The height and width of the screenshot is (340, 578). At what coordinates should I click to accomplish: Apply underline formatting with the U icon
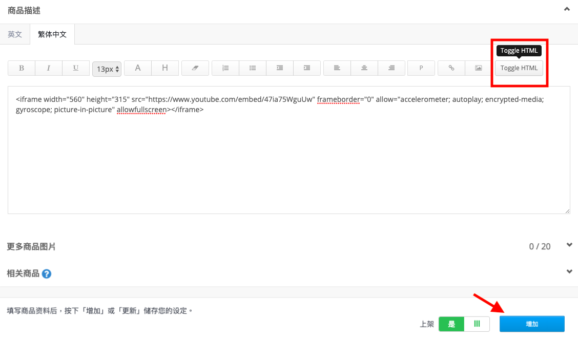[76, 68]
